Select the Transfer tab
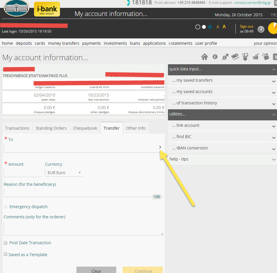The height and width of the screenshot is (273, 277). [112, 128]
